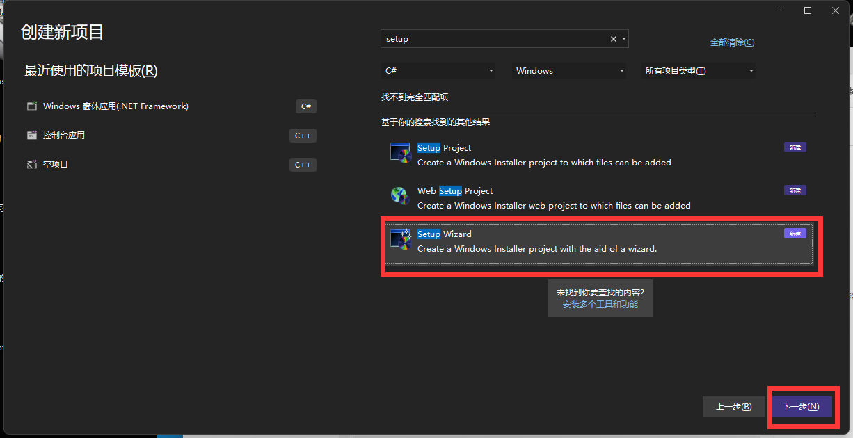The height and width of the screenshot is (438, 853).
Task: Open the C# language filter dropdown
Action: (438, 71)
